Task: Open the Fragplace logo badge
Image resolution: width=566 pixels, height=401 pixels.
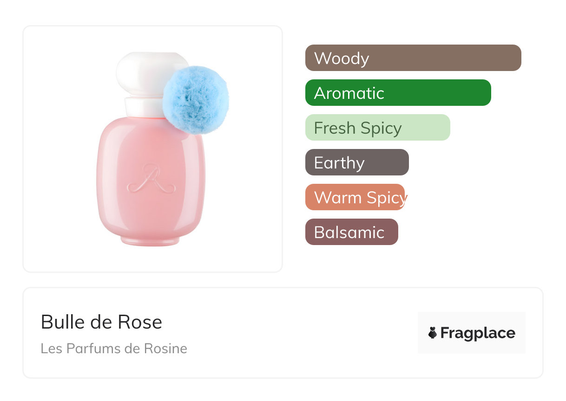Action: pyautogui.click(x=471, y=333)
